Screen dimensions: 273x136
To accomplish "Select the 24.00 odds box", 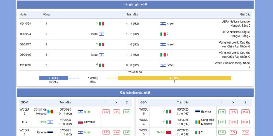I will pos(245,112).
